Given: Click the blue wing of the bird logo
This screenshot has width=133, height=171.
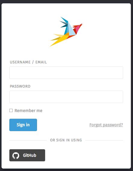Looking at the screenshot, I should click(65, 25).
